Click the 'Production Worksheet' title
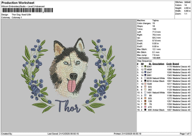Screen dimensions: 192x136 pos(18,3)
